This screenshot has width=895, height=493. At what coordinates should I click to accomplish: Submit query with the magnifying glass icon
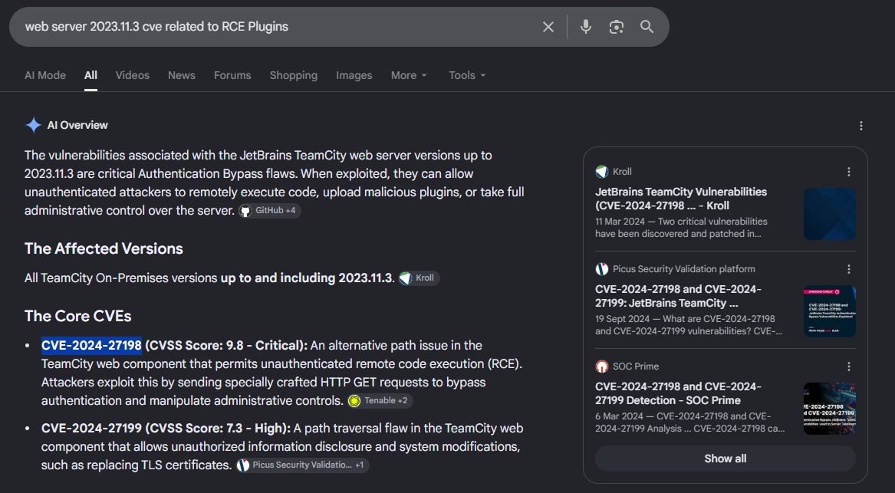[x=647, y=27]
